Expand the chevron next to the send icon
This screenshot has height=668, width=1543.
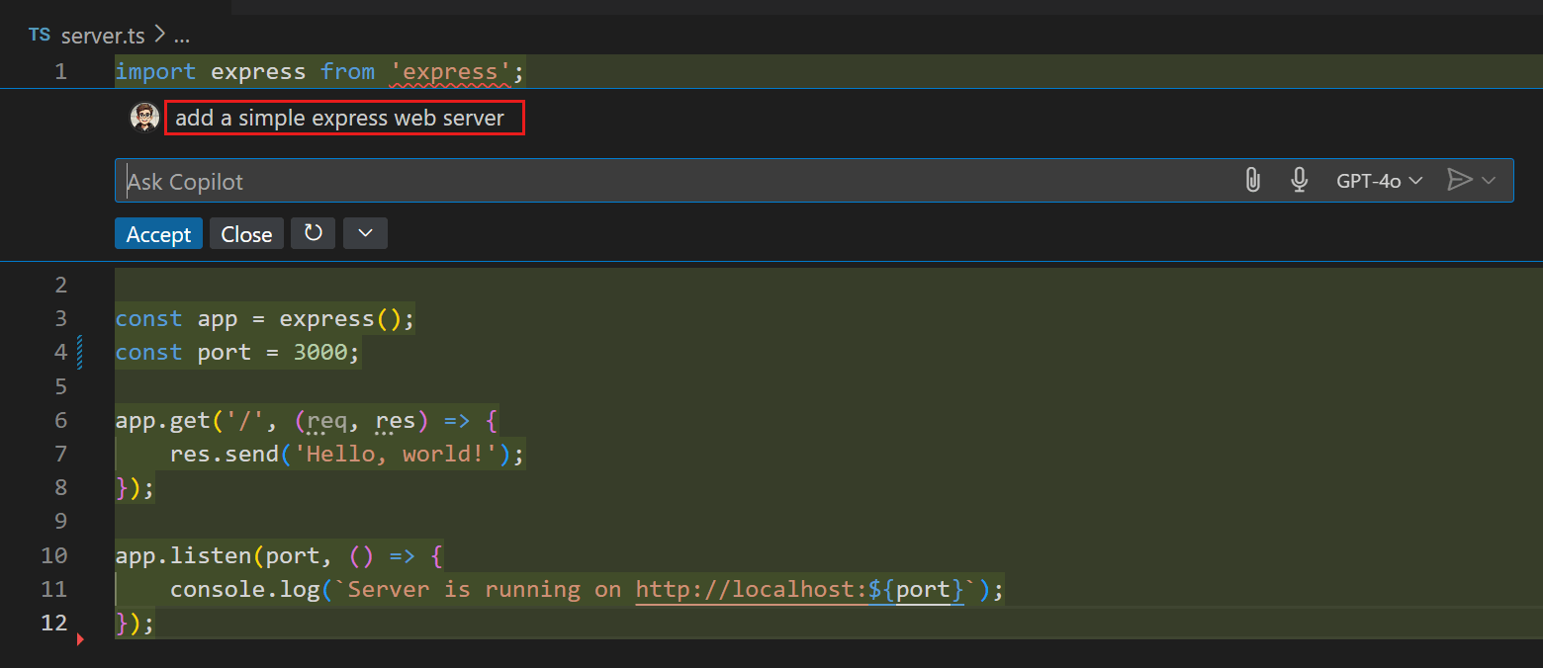tap(1488, 180)
